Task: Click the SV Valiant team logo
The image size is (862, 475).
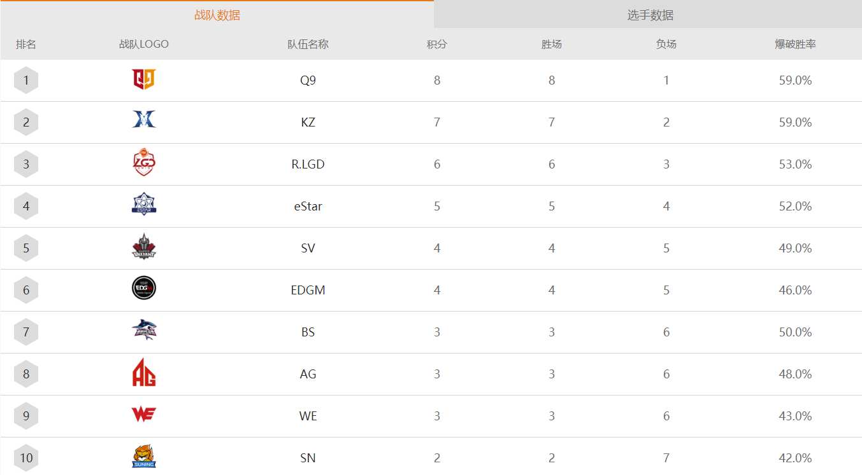Action: (144, 247)
